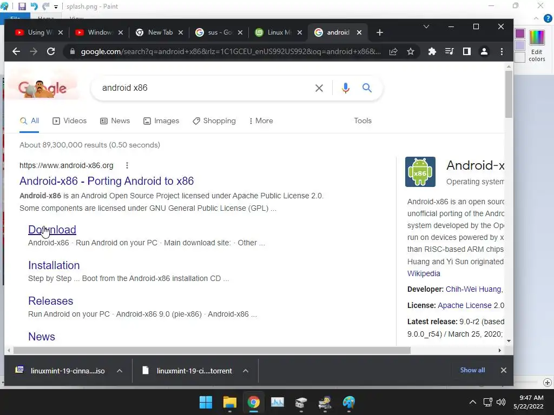The height and width of the screenshot is (415, 554).
Task: Open the Windows Start menu
Action: (206, 402)
